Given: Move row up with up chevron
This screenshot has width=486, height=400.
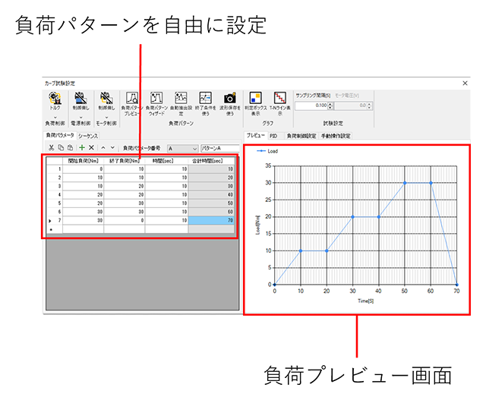Looking at the screenshot, I should (103, 148).
